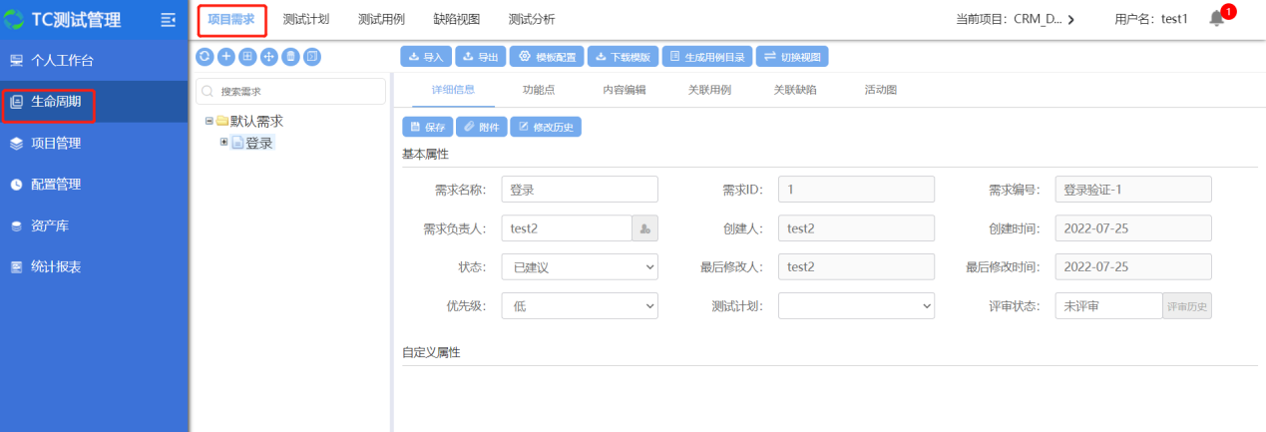Click the 需求负责人 input showing test2
This screenshot has width=1266, height=432.
(x=567, y=228)
